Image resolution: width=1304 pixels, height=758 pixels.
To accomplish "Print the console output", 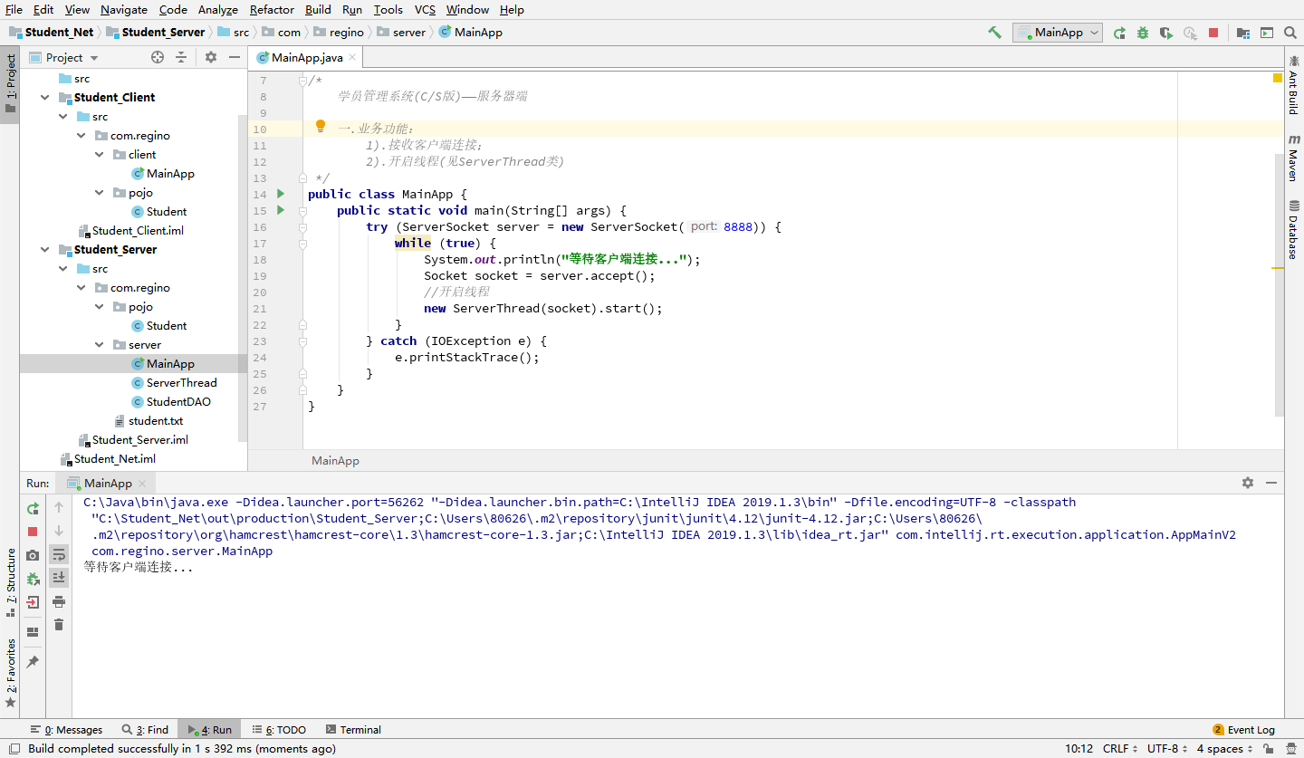I will tap(59, 601).
